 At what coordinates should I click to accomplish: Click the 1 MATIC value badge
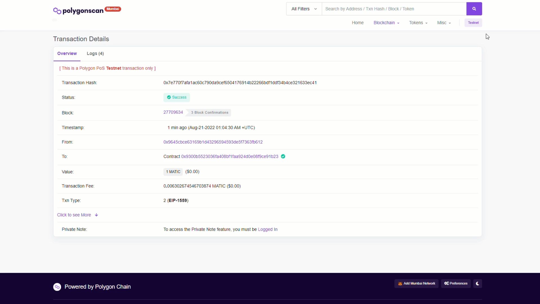[173, 172]
